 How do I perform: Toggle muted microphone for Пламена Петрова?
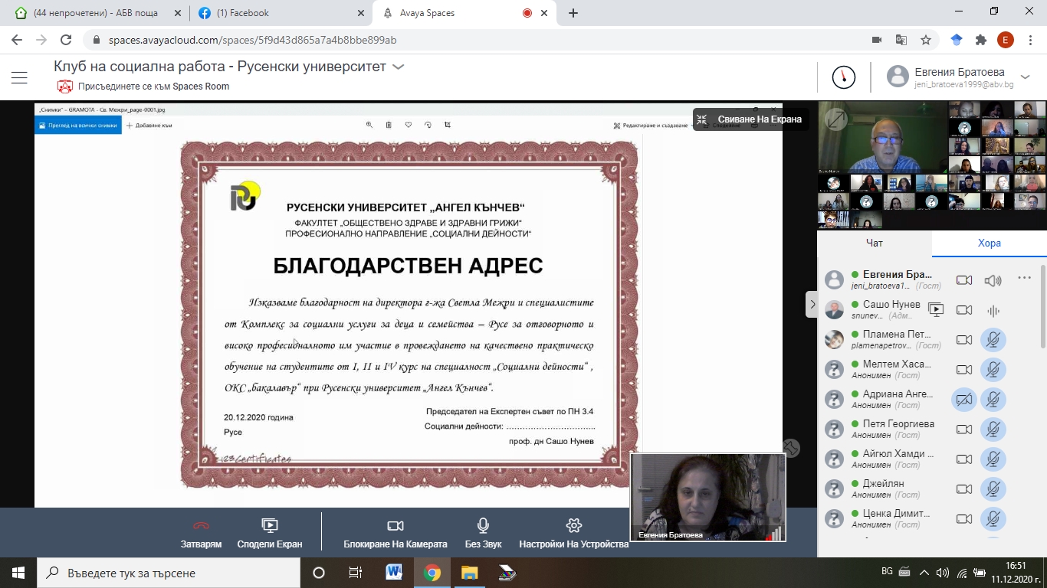pyautogui.click(x=993, y=340)
